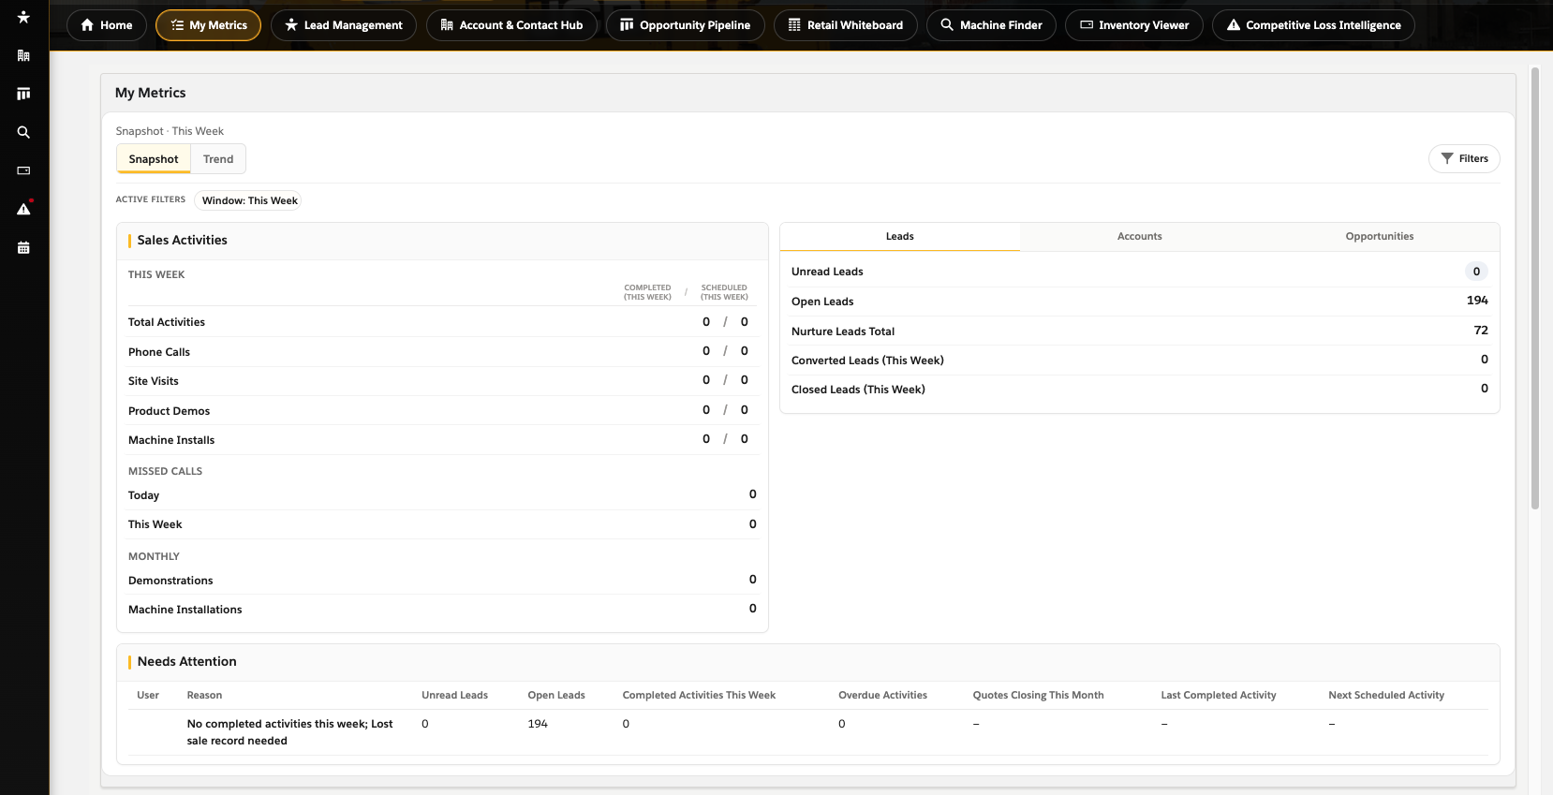Image resolution: width=1553 pixels, height=795 pixels.
Task: Open Opportunity Pipeline tab
Action: click(x=685, y=25)
